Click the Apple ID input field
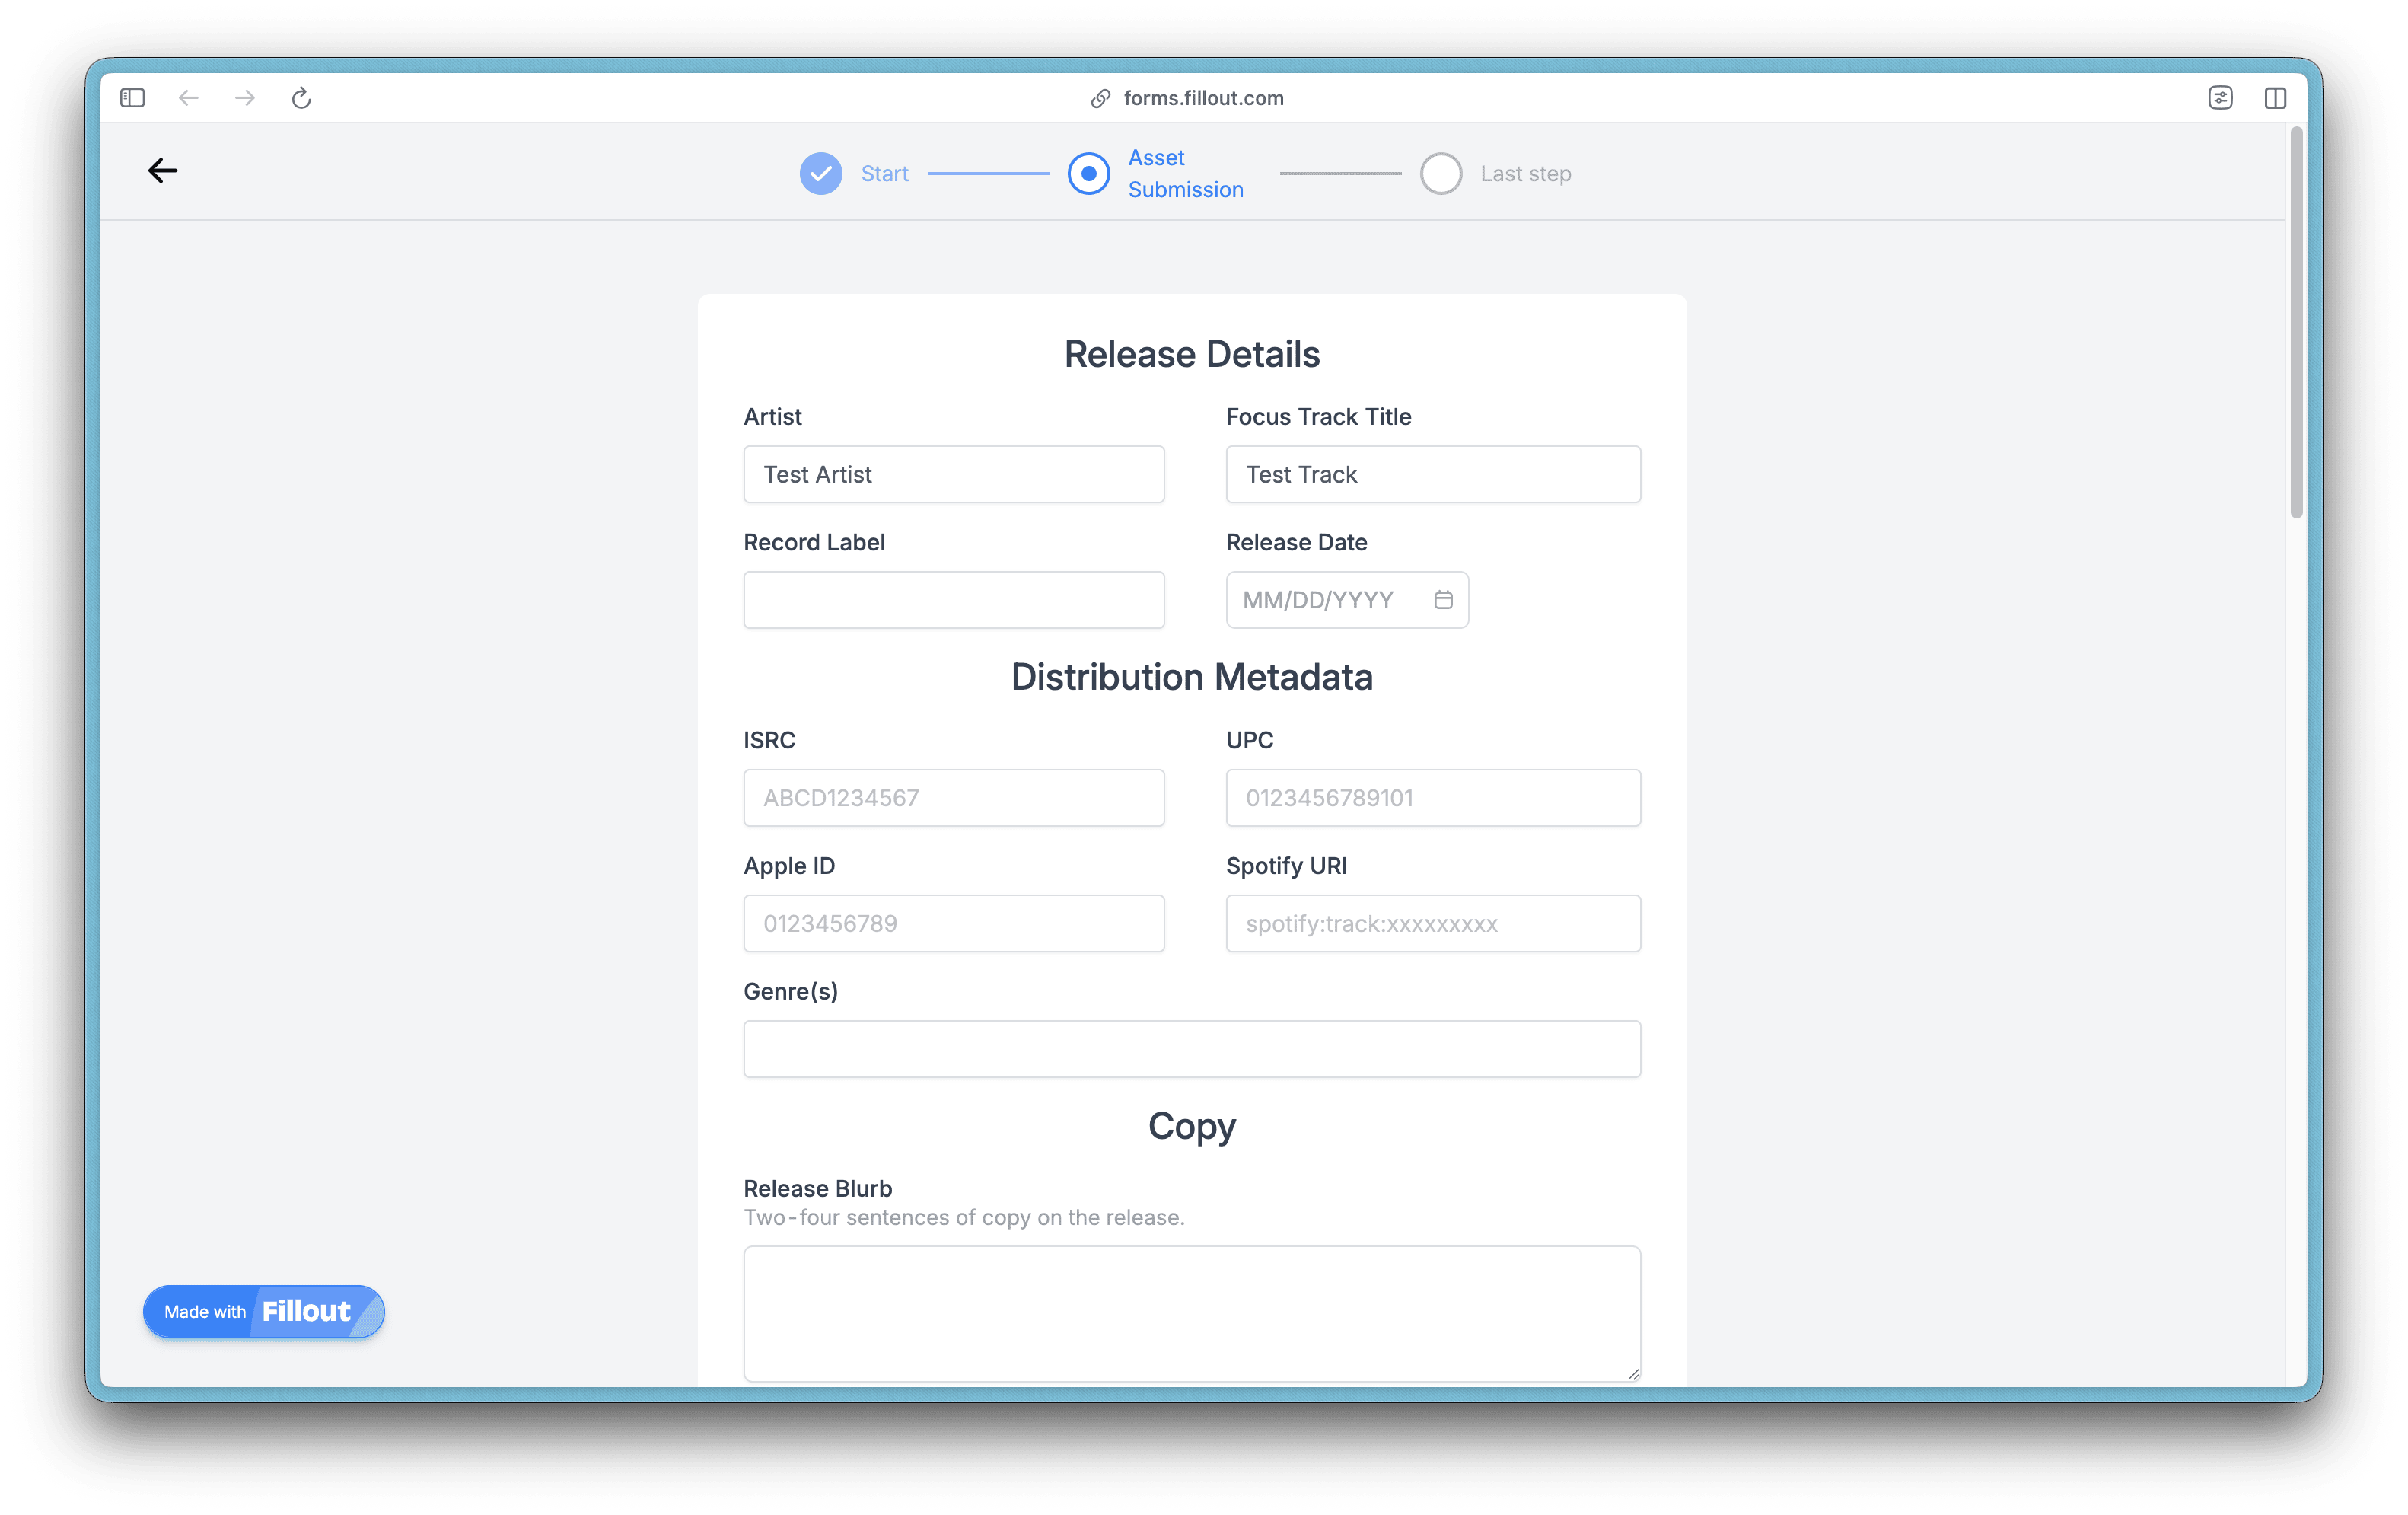Viewport: 2408px width, 1515px height. (x=953, y=923)
